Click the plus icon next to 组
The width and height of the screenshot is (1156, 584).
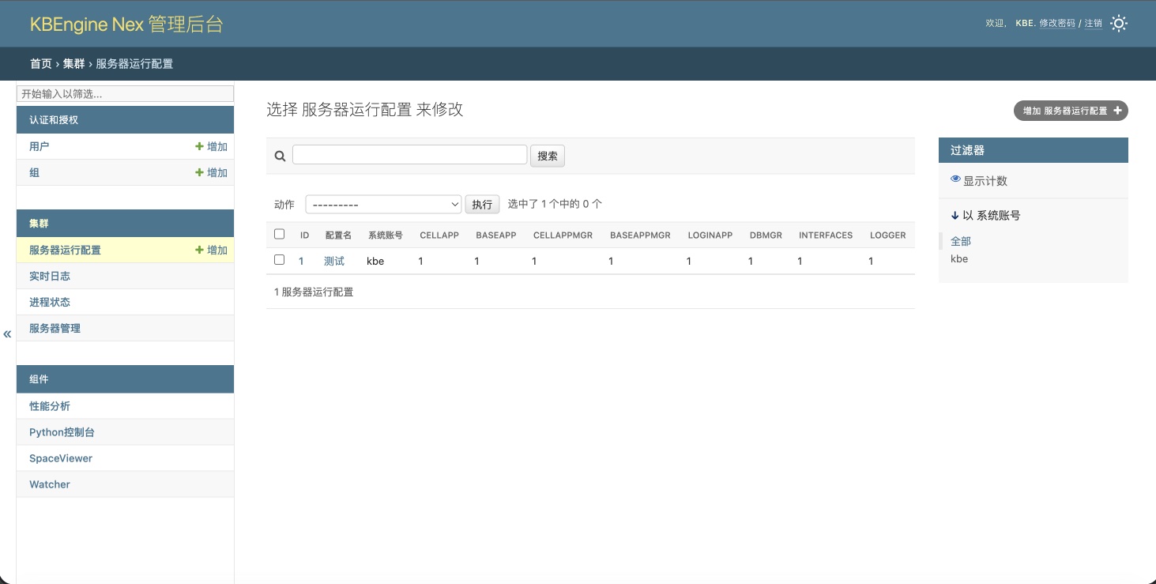200,173
